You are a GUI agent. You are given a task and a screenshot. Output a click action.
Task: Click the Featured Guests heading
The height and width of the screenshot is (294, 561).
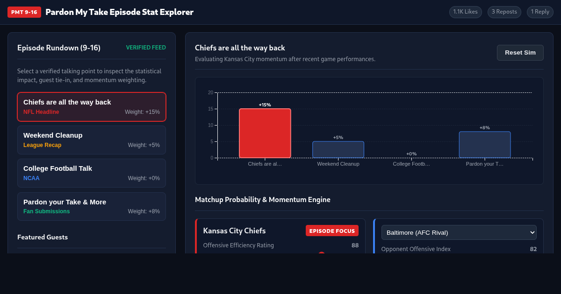click(x=43, y=237)
